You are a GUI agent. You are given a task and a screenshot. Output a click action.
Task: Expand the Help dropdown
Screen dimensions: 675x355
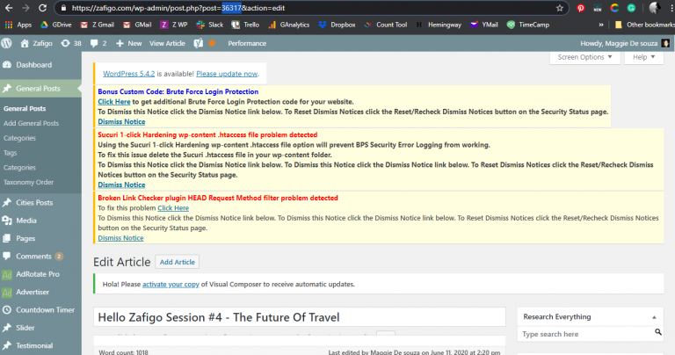click(x=643, y=57)
